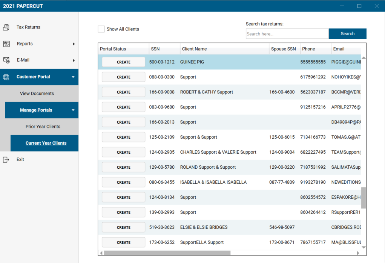Image resolution: width=385 pixels, height=263 pixels.
Task: Create portal for SSN 139-00-2993
Action: tap(124, 212)
